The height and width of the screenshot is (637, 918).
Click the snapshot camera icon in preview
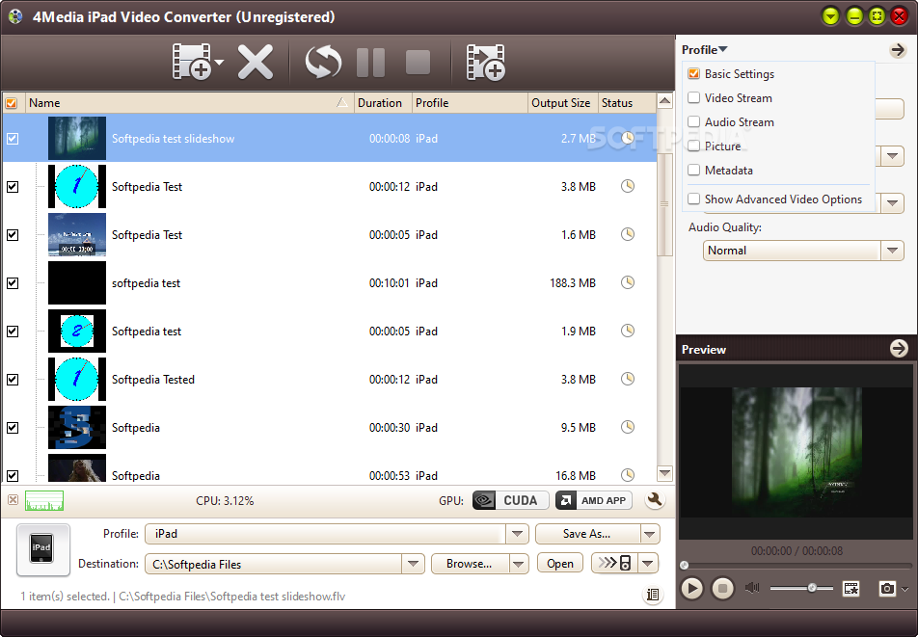(887, 588)
